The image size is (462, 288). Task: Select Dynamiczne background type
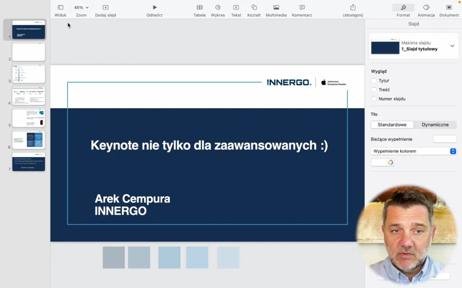click(435, 124)
